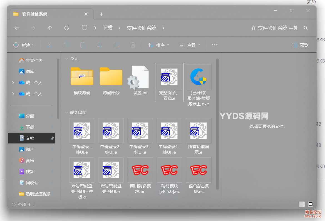This screenshot has height=221, width=325.
Task: Click the back navigation arrow
Action: 16,28
